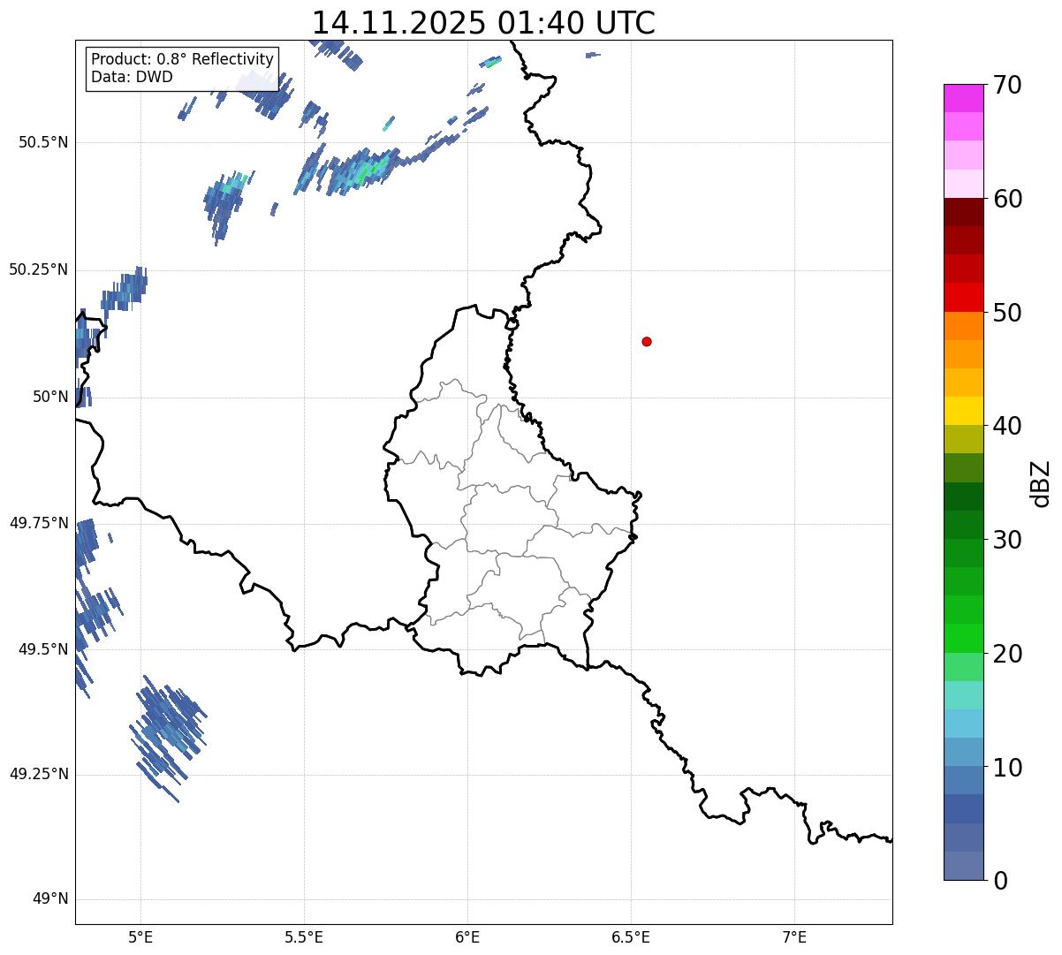
Task: Click the '7°E' longitude label
Action: tap(794, 937)
